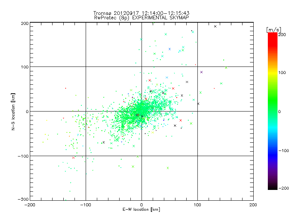Click the E-W axis '200' tick label
Viewport: 298px width, 223px height.
(253, 205)
